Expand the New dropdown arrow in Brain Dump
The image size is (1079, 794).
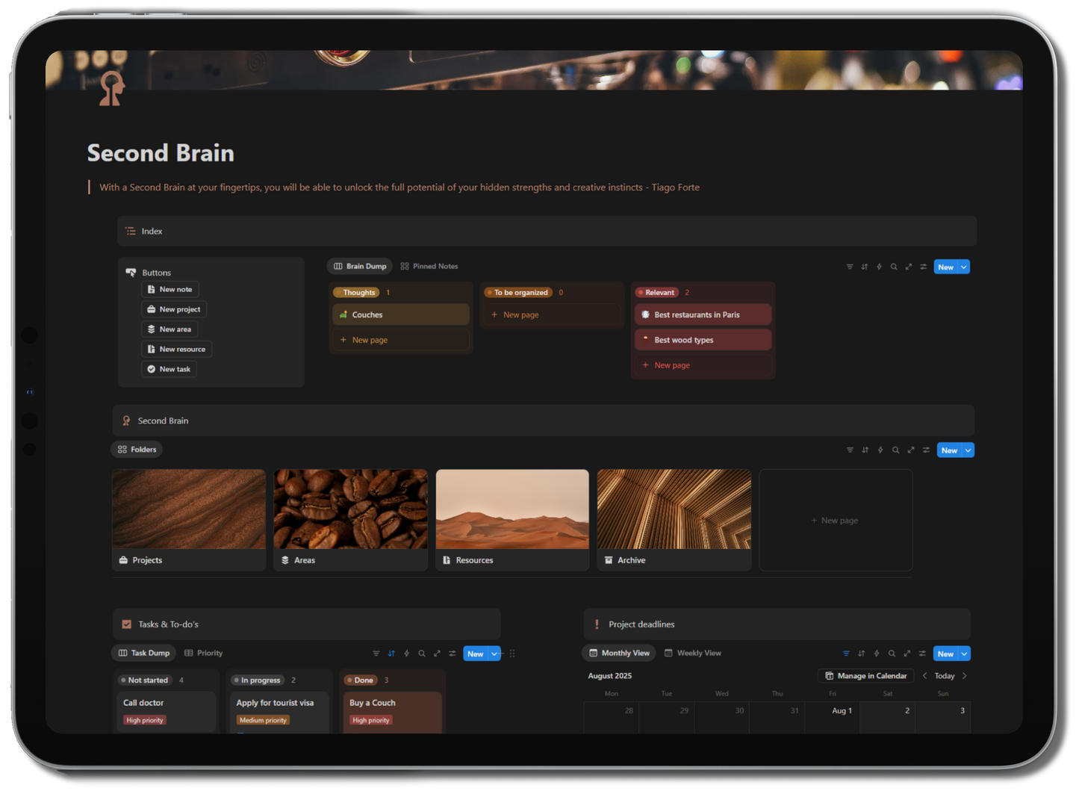coord(964,267)
